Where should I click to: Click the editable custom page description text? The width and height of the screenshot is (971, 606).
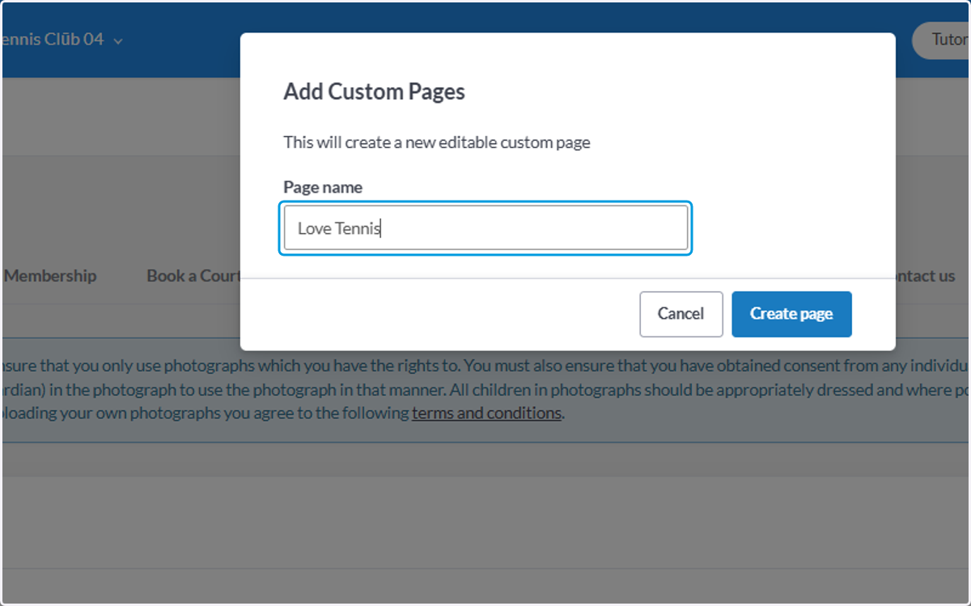437,142
